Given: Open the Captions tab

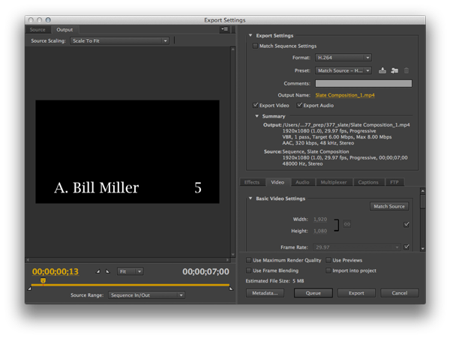Looking at the screenshot, I should pyautogui.click(x=368, y=182).
